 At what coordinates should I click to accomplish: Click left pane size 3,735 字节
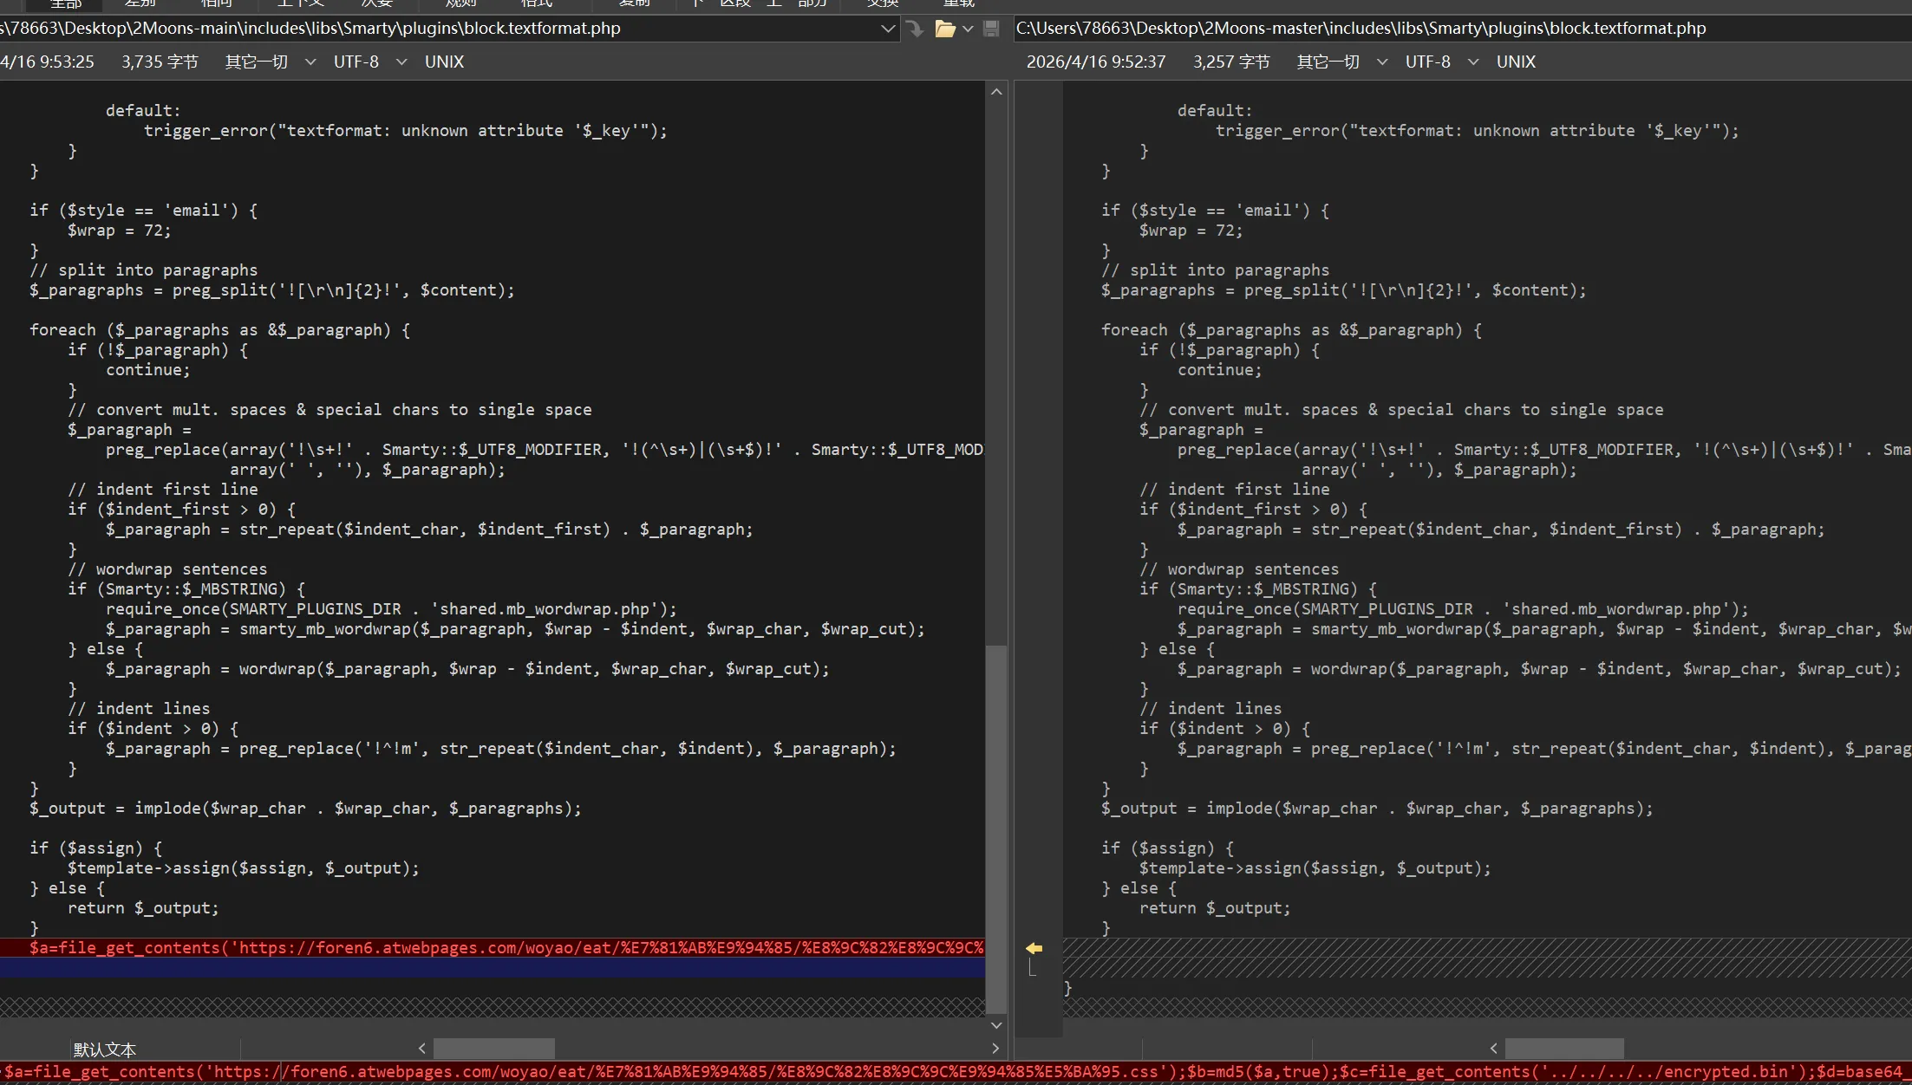pyautogui.click(x=160, y=62)
